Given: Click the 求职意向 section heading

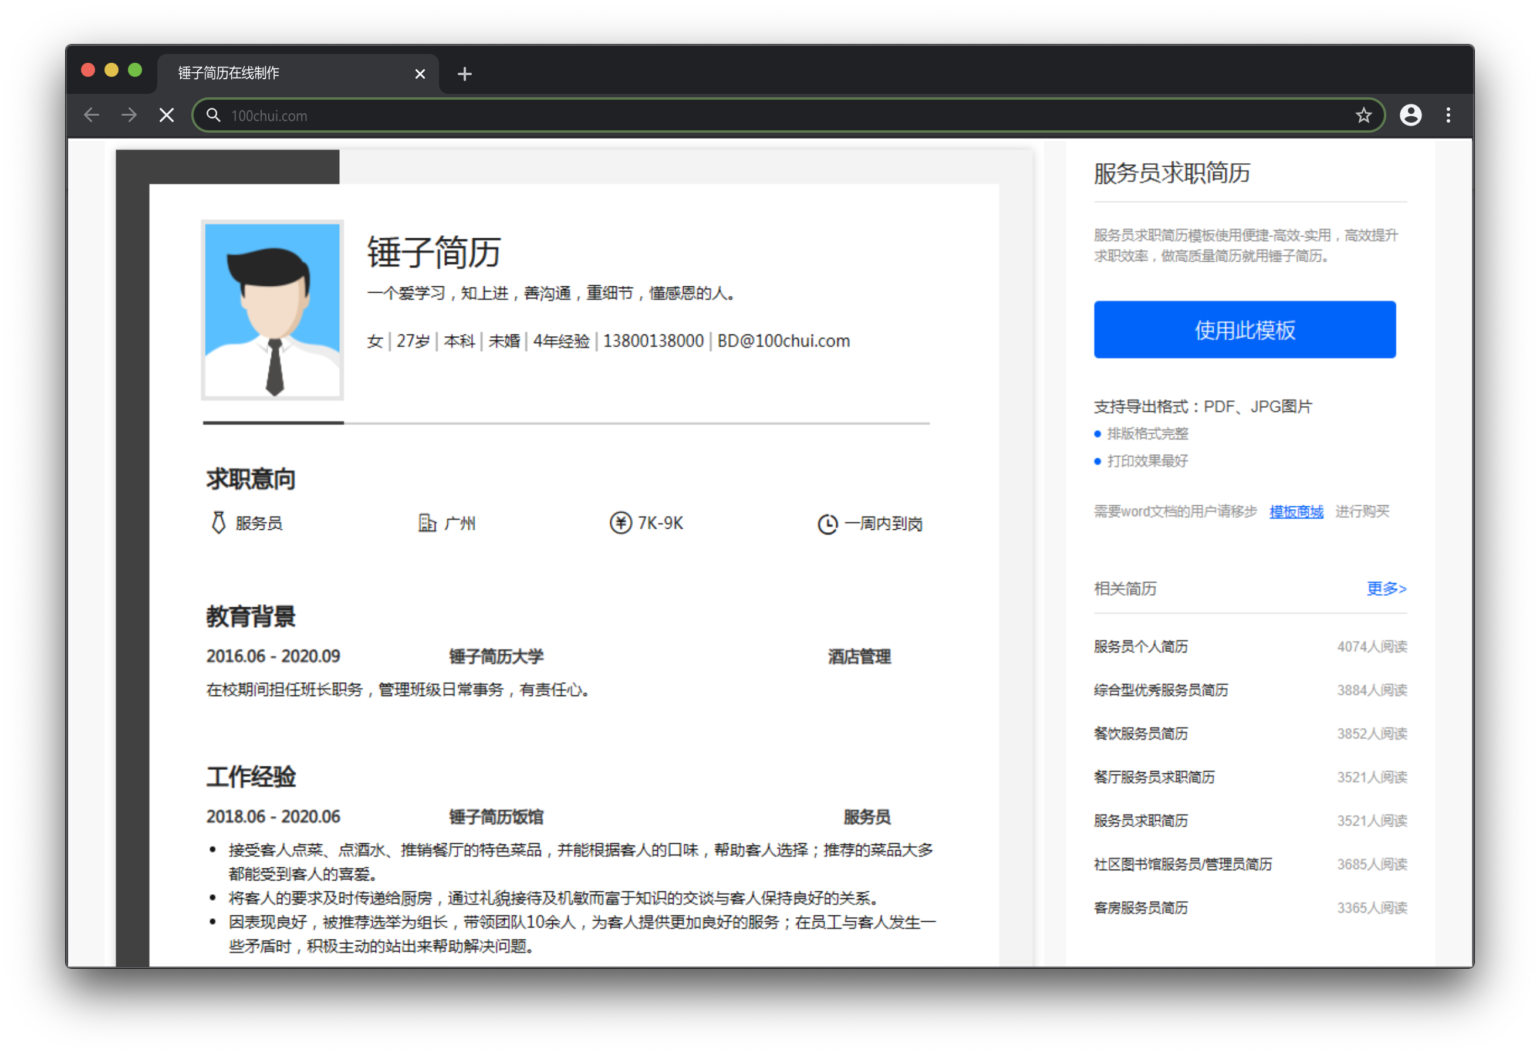Looking at the screenshot, I should [x=251, y=479].
